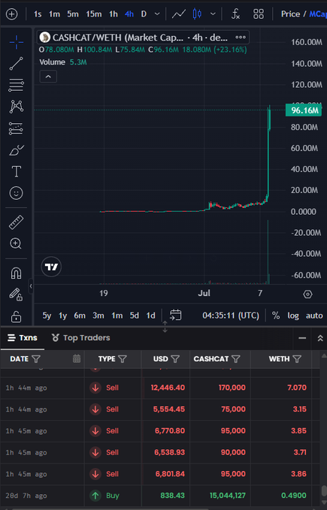Filter transactions by DATE
This screenshot has width=327, height=510.
click(x=36, y=359)
